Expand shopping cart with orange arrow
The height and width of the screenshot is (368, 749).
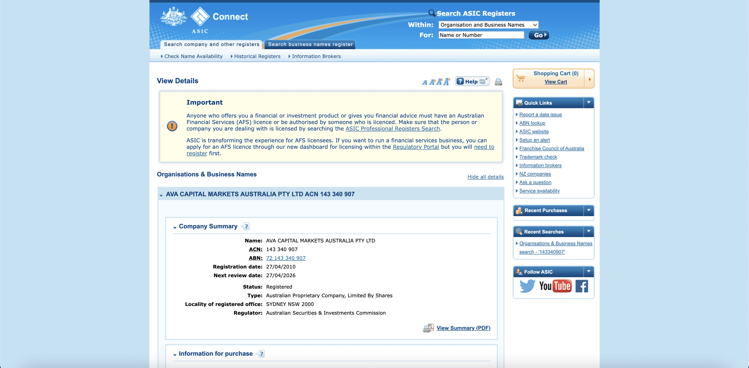pos(590,79)
